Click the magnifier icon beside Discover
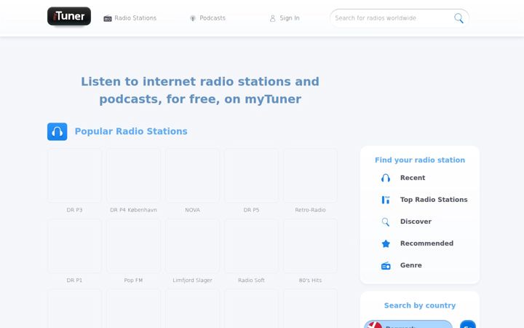The image size is (524, 328). pyautogui.click(x=386, y=222)
